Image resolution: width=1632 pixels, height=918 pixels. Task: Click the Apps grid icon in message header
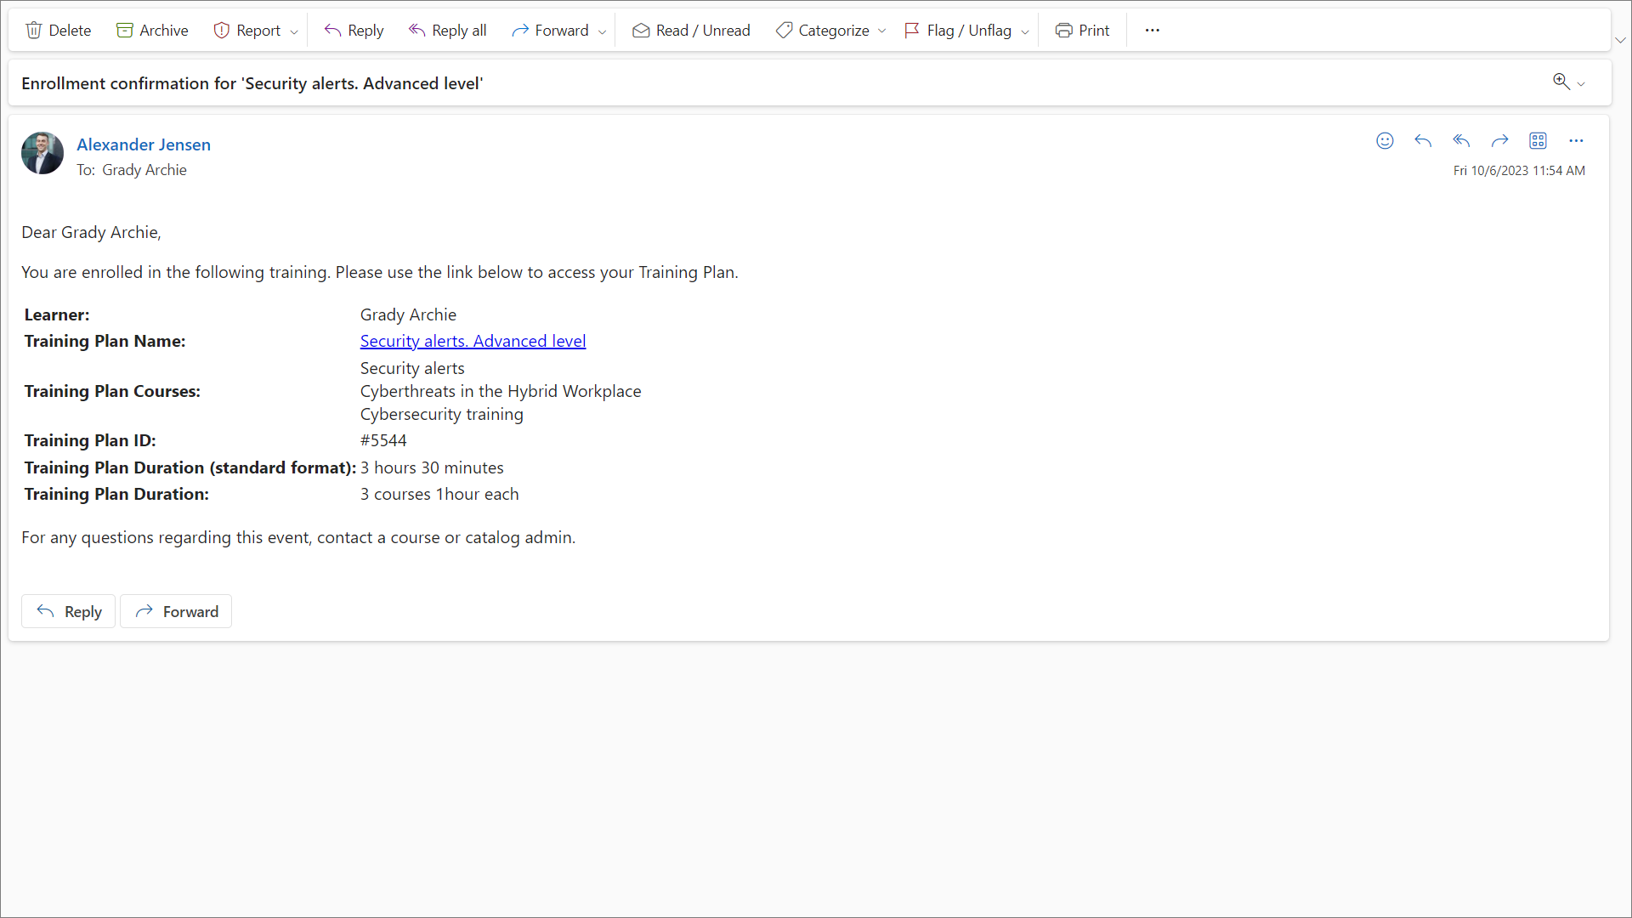pos(1538,141)
